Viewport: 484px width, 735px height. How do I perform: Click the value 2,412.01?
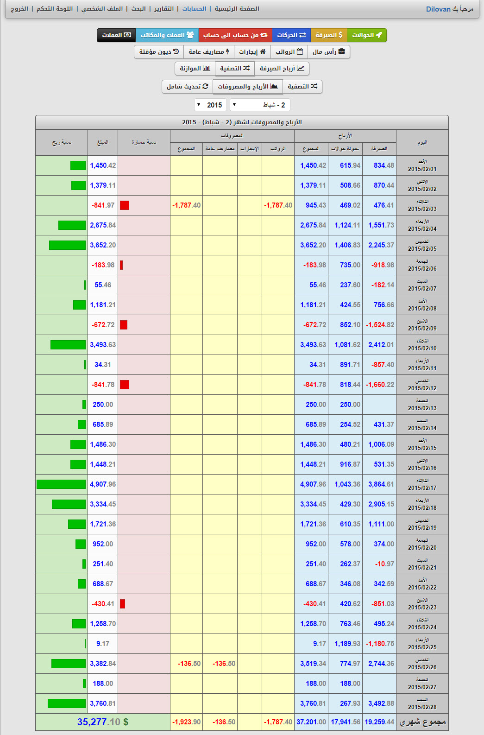pos(381,345)
